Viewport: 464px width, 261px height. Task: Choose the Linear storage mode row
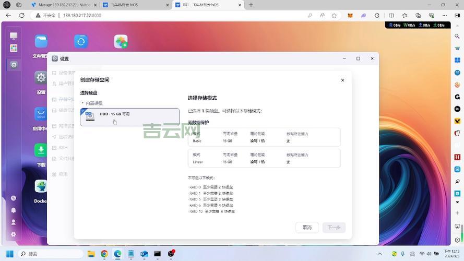pyautogui.click(x=264, y=158)
